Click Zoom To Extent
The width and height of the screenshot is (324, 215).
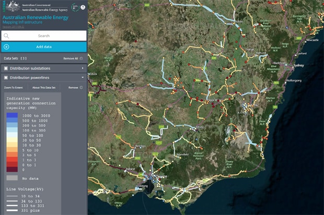(x=14, y=88)
